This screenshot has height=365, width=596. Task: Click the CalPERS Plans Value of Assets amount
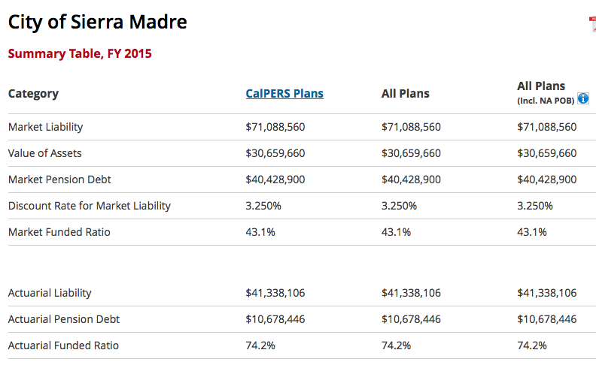click(x=275, y=153)
